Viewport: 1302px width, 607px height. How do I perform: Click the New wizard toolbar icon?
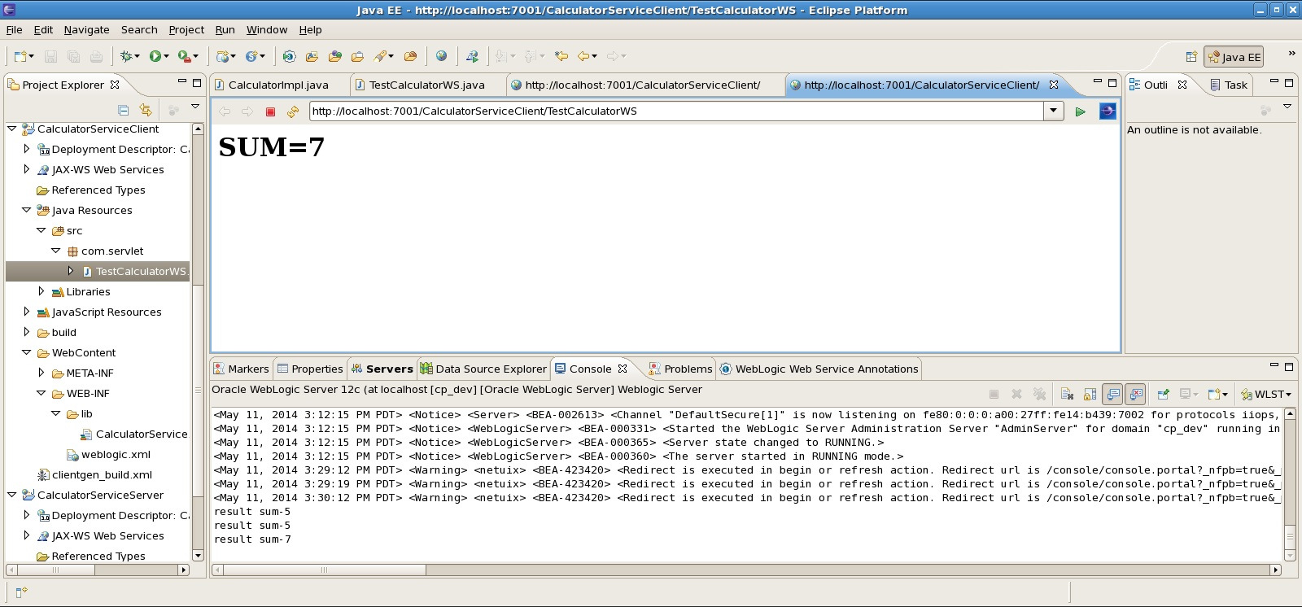click(20, 56)
